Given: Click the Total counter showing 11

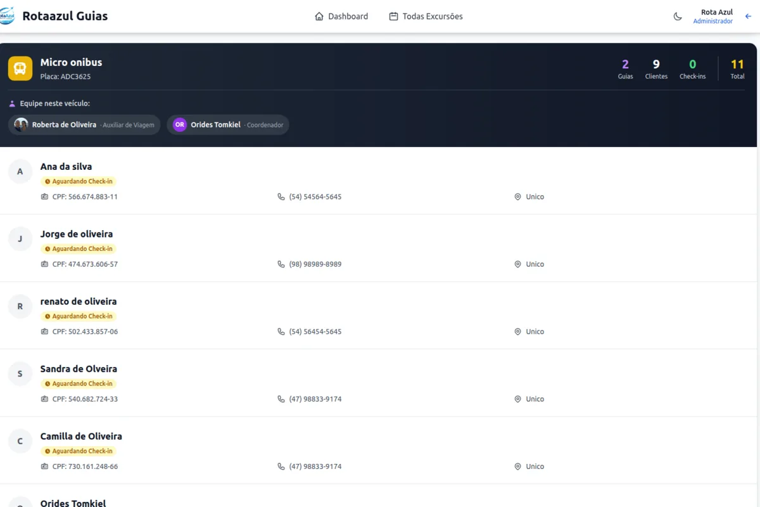Looking at the screenshot, I should [x=737, y=69].
